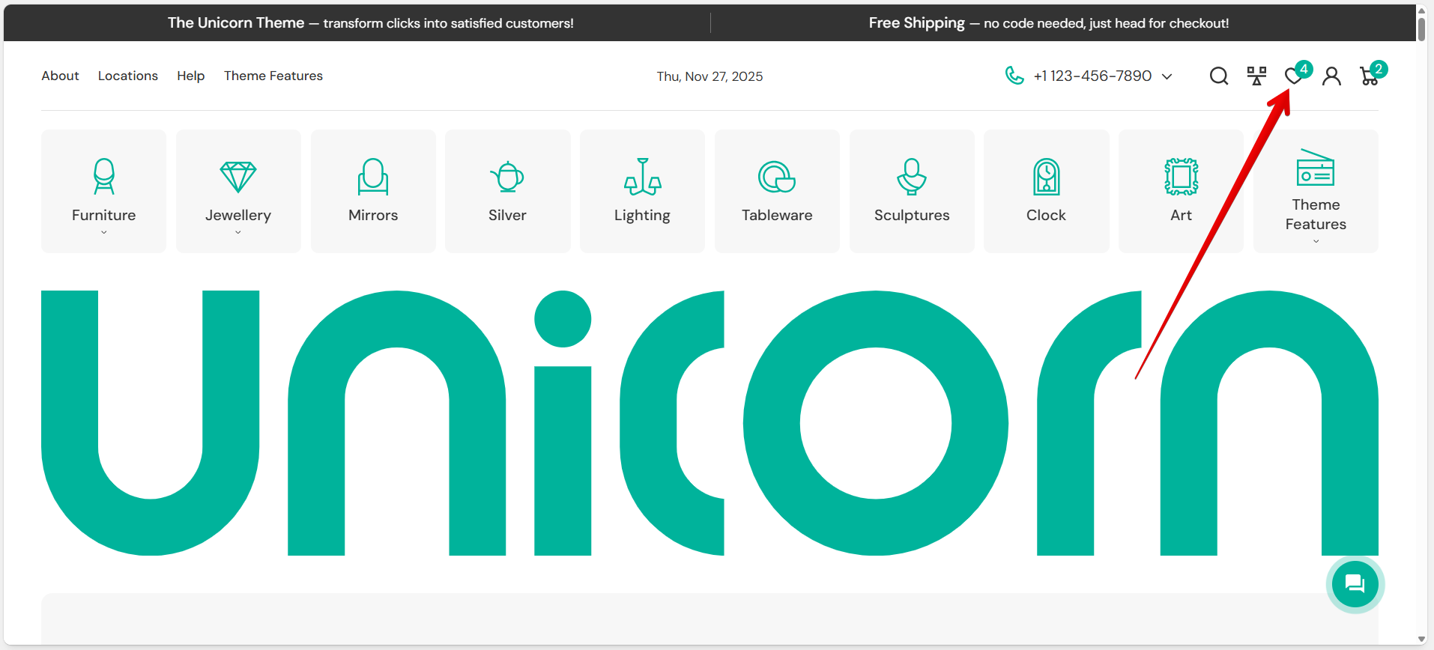Open the user account icon

(x=1331, y=76)
